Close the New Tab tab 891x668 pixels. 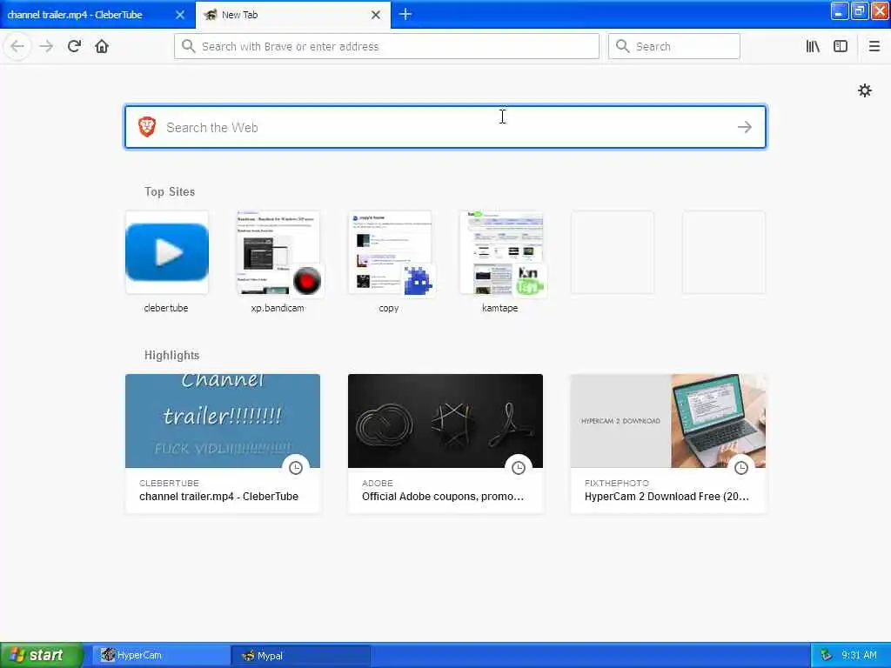376,15
